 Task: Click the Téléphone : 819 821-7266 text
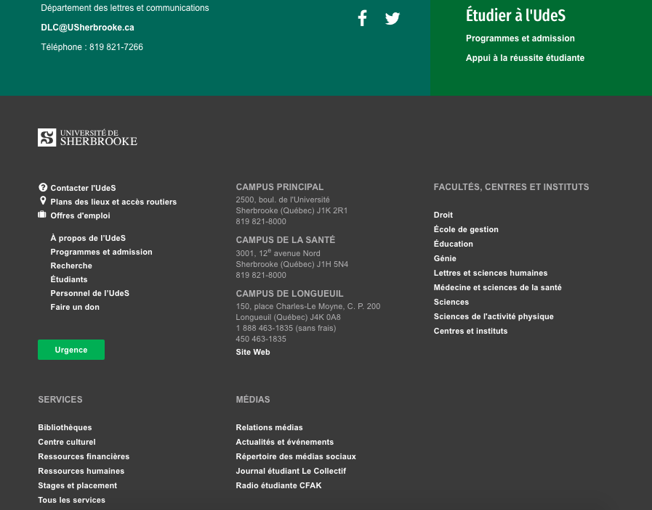coord(92,47)
